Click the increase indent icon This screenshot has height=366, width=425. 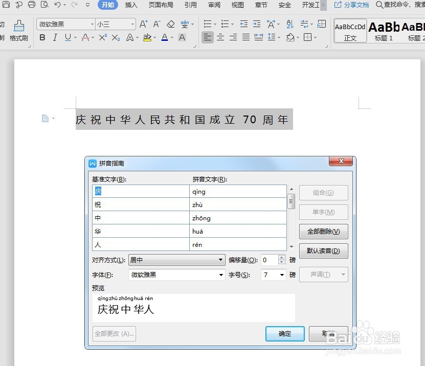click(257, 24)
